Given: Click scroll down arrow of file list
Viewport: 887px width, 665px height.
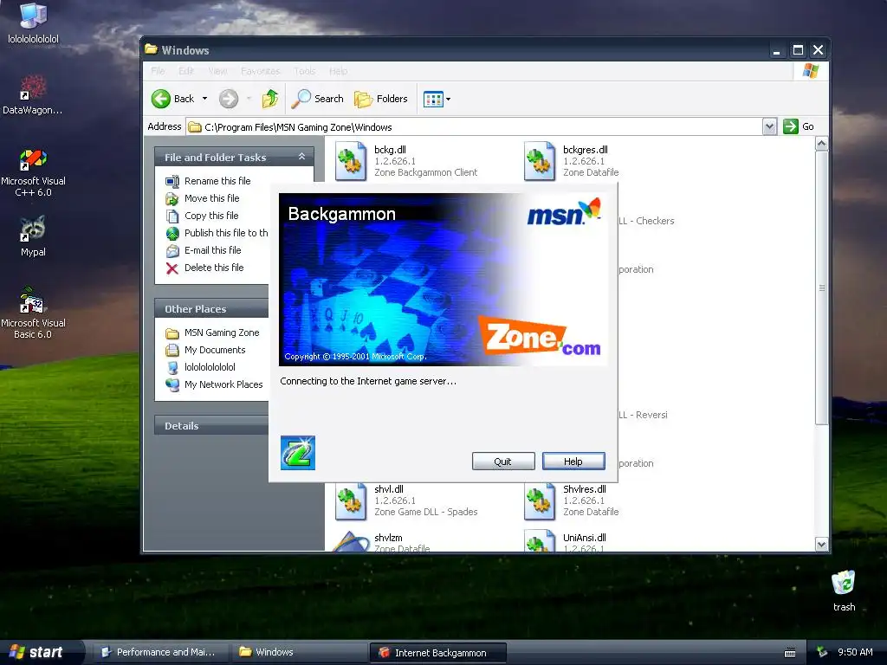Looking at the screenshot, I should click(x=821, y=544).
